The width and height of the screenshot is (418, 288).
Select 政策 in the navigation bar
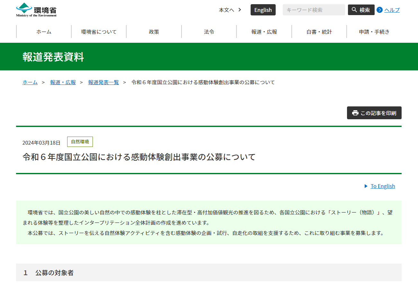(x=154, y=32)
